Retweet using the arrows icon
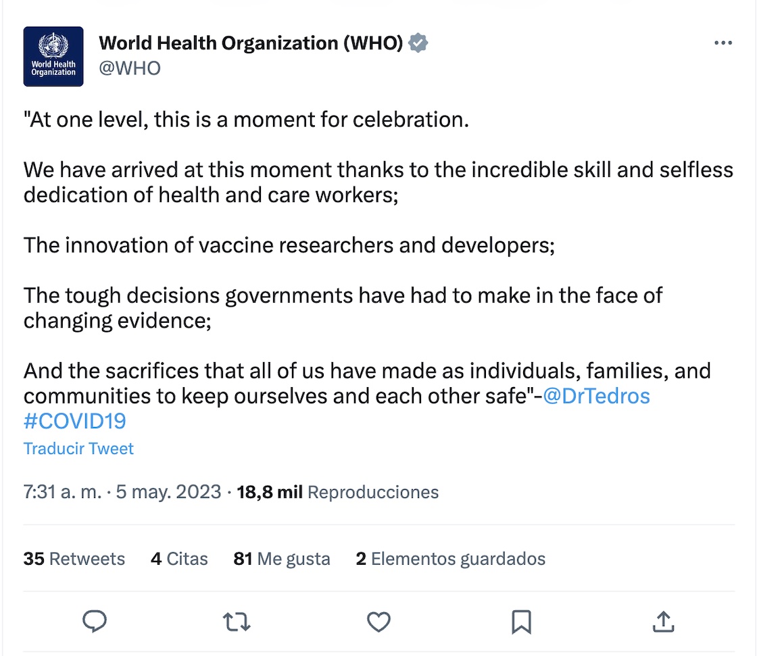757x656 pixels. 236,622
